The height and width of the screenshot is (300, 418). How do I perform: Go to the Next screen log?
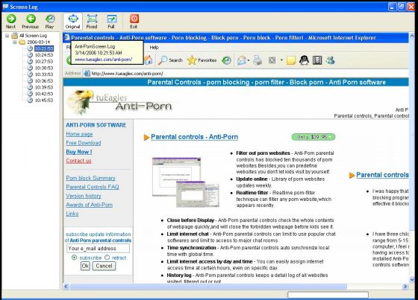point(10,22)
